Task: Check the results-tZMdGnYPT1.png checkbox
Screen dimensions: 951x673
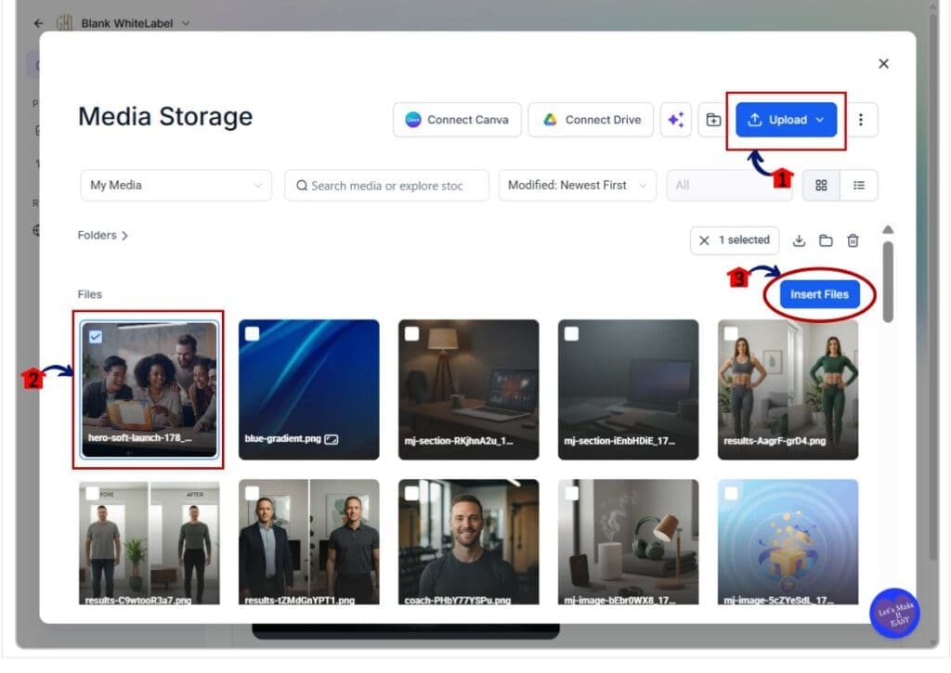Action: click(x=253, y=493)
